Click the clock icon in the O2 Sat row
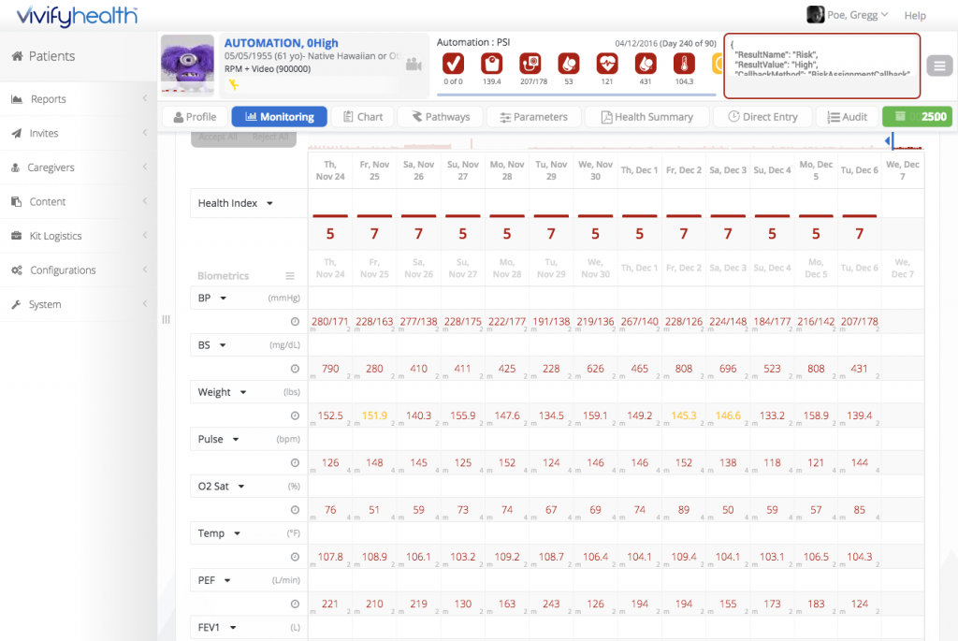This screenshot has width=958, height=641. [x=295, y=510]
